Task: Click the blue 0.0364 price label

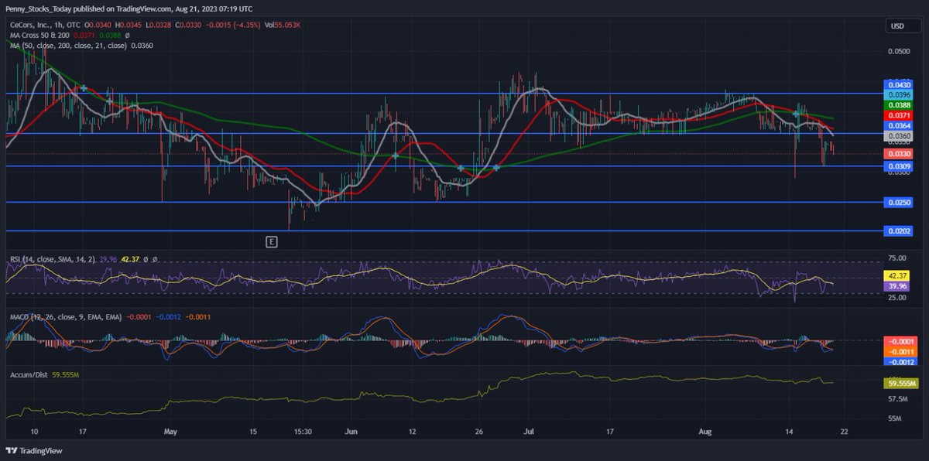Action: [899, 125]
